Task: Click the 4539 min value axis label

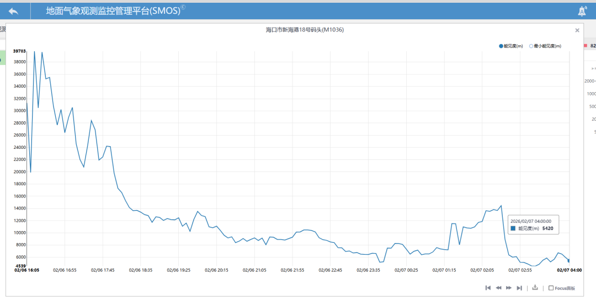Action: click(x=20, y=265)
